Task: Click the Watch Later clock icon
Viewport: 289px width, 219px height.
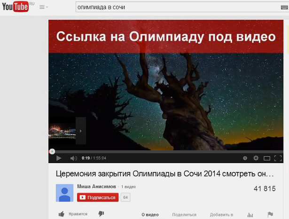Action: [x=245, y=158]
